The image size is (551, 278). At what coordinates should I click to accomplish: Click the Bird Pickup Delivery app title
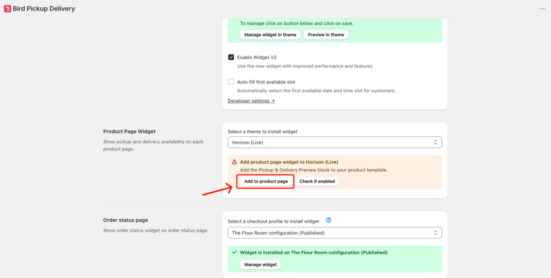click(44, 9)
